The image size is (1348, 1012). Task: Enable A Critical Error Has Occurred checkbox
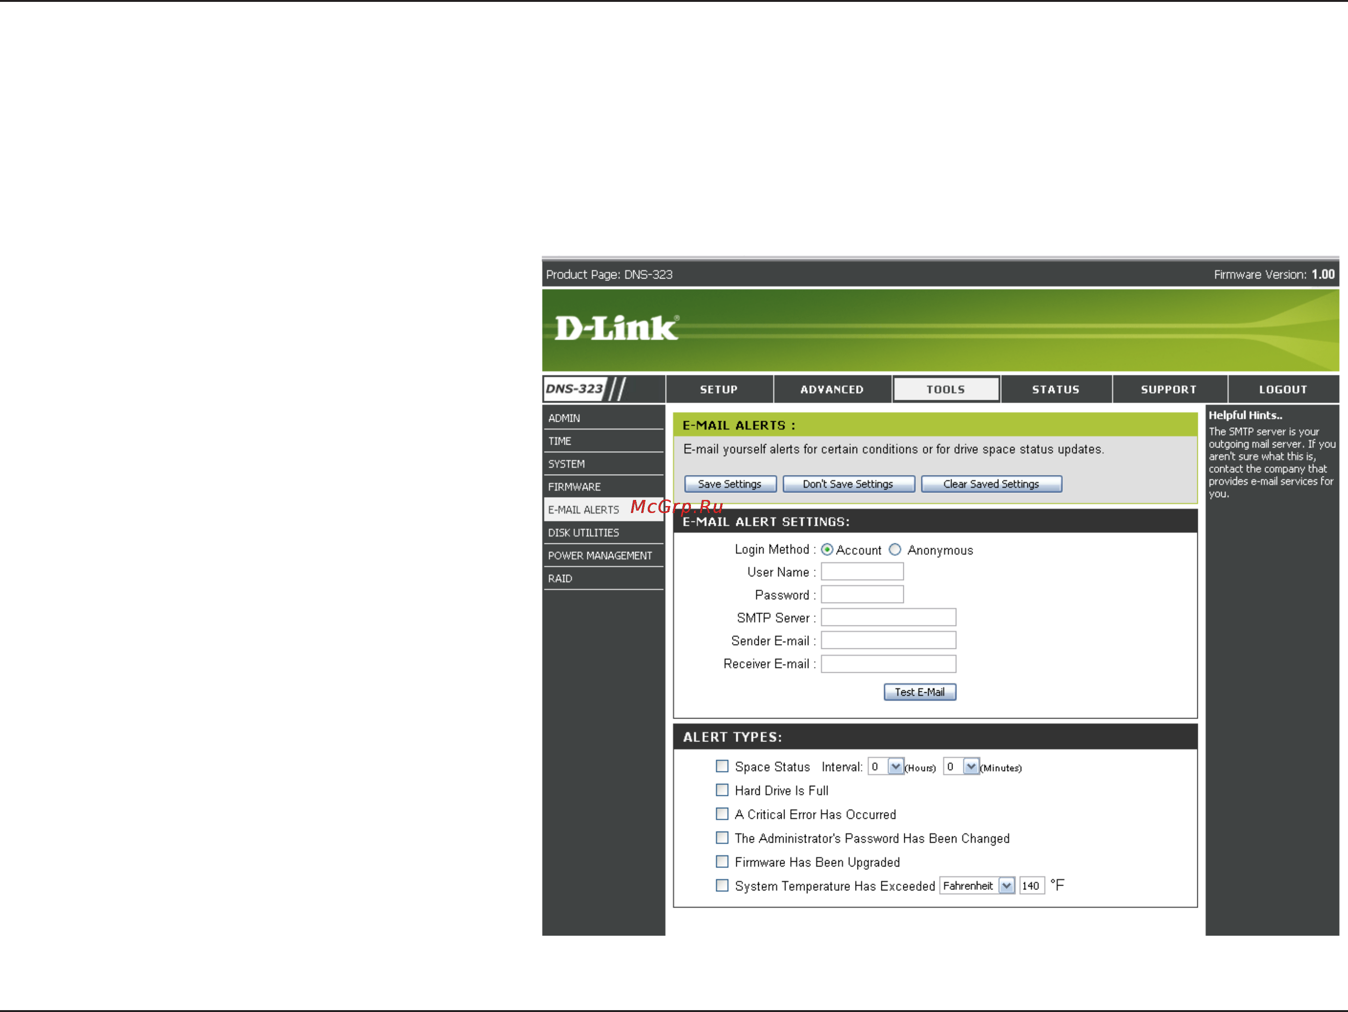(722, 814)
